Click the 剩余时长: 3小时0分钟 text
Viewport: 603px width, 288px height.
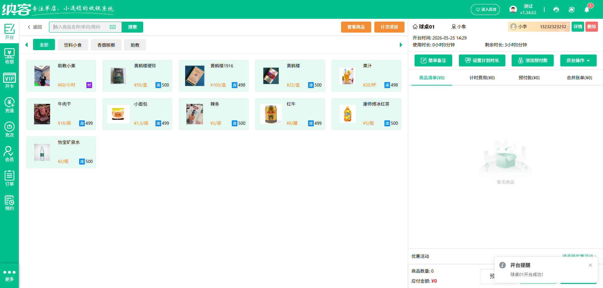[x=506, y=45]
